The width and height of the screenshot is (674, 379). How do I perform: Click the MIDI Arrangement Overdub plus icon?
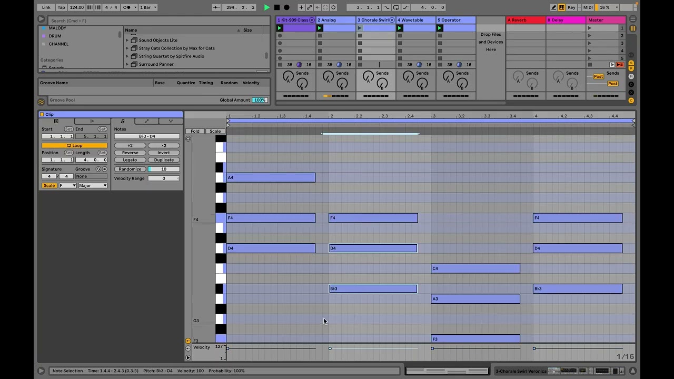[301, 7]
